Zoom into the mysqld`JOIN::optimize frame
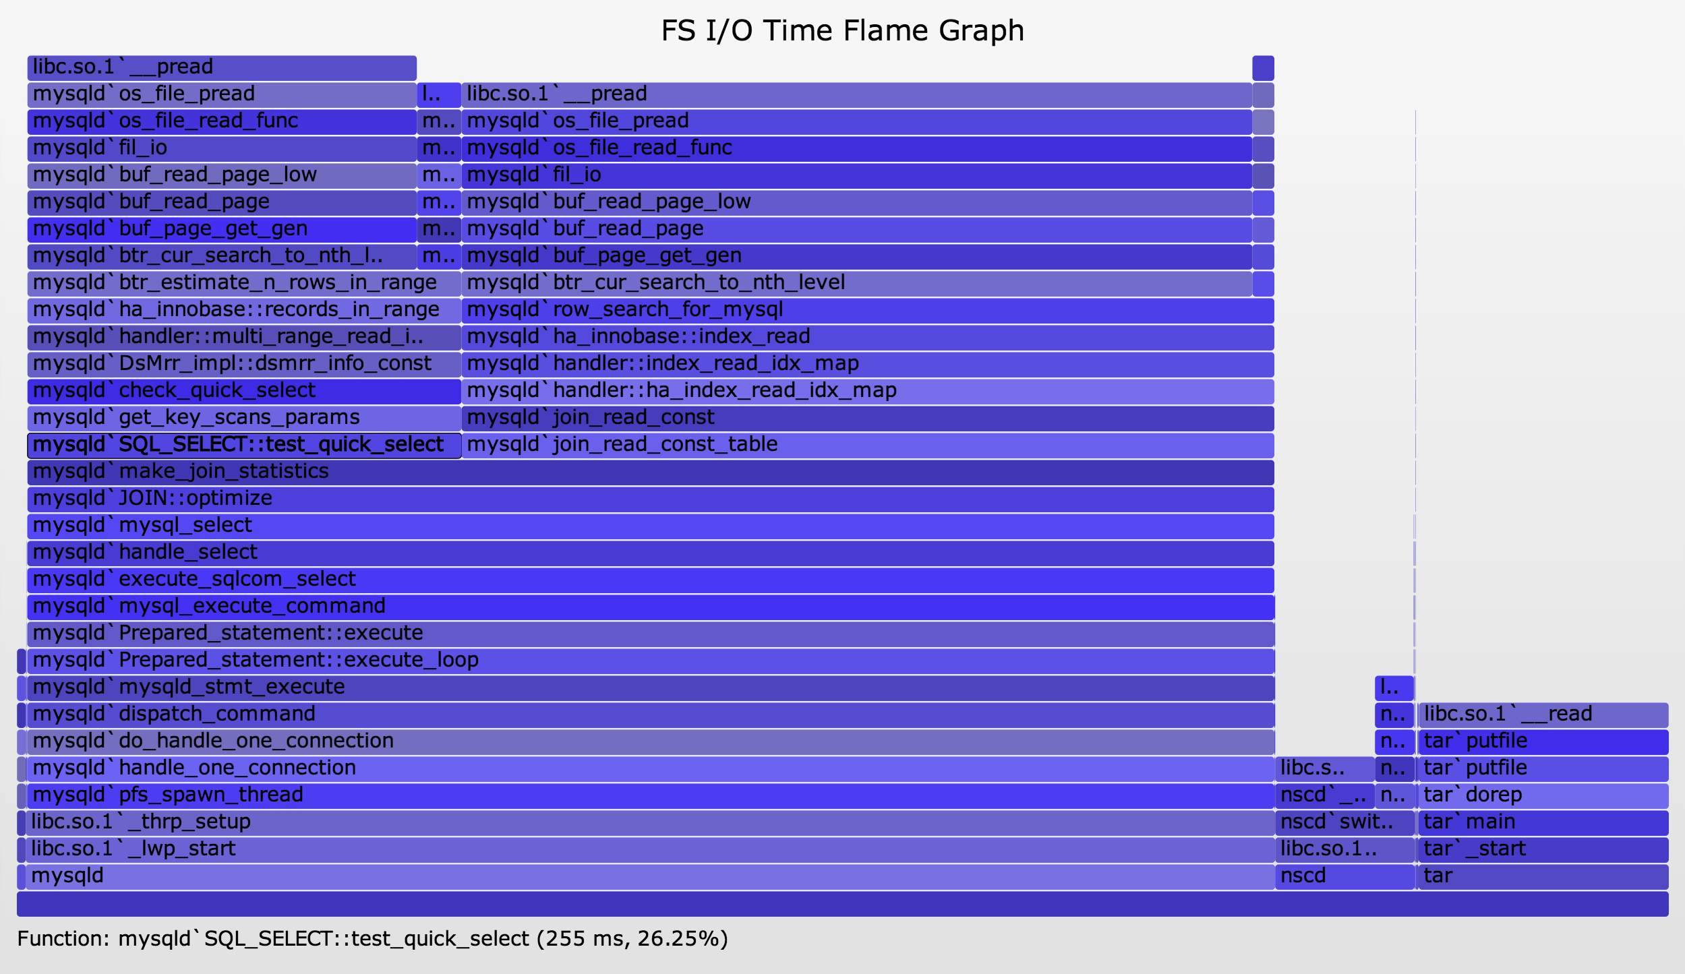Viewport: 1685px width, 974px height. tap(650, 499)
